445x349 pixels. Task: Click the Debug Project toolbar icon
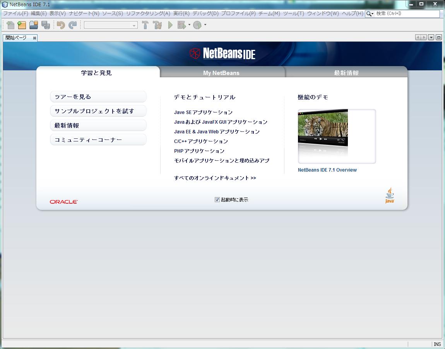181,25
